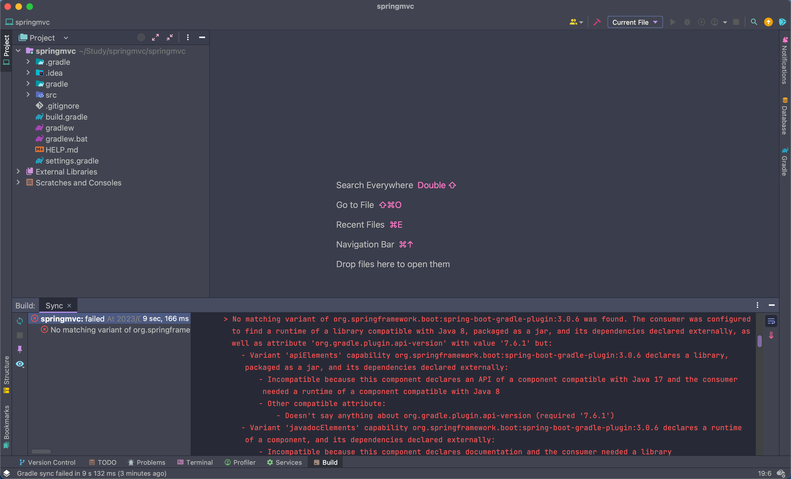791x479 pixels.
Task: Open Project panel options three-dot menu
Action: click(188, 38)
